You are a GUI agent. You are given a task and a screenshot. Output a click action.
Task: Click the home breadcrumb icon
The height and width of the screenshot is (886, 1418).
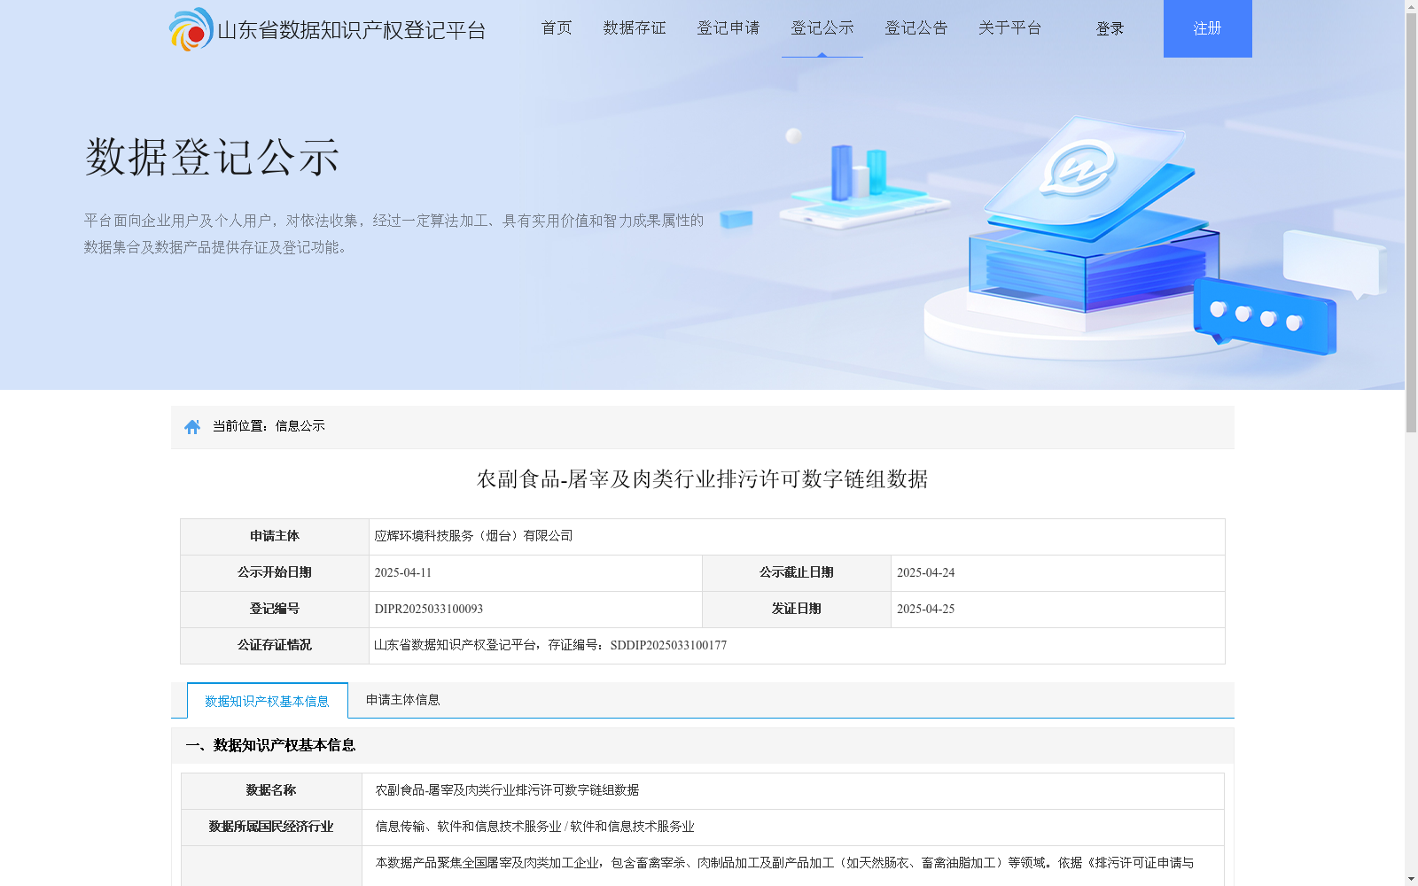tap(192, 427)
